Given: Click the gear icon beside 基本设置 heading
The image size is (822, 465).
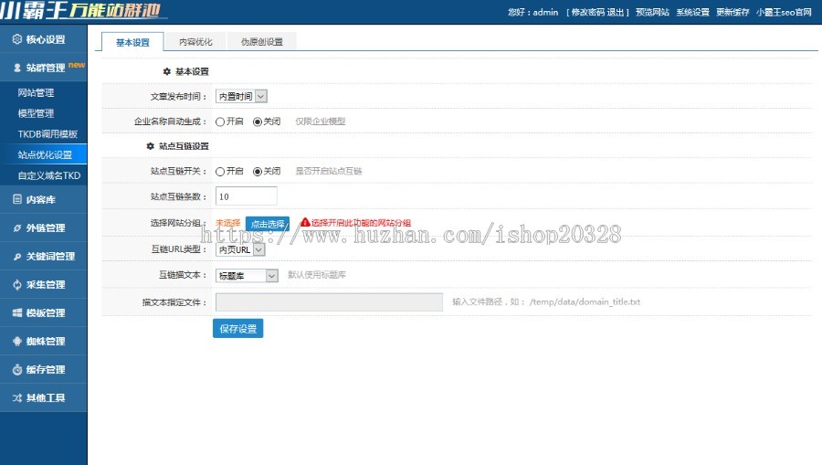Looking at the screenshot, I should tap(167, 71).
